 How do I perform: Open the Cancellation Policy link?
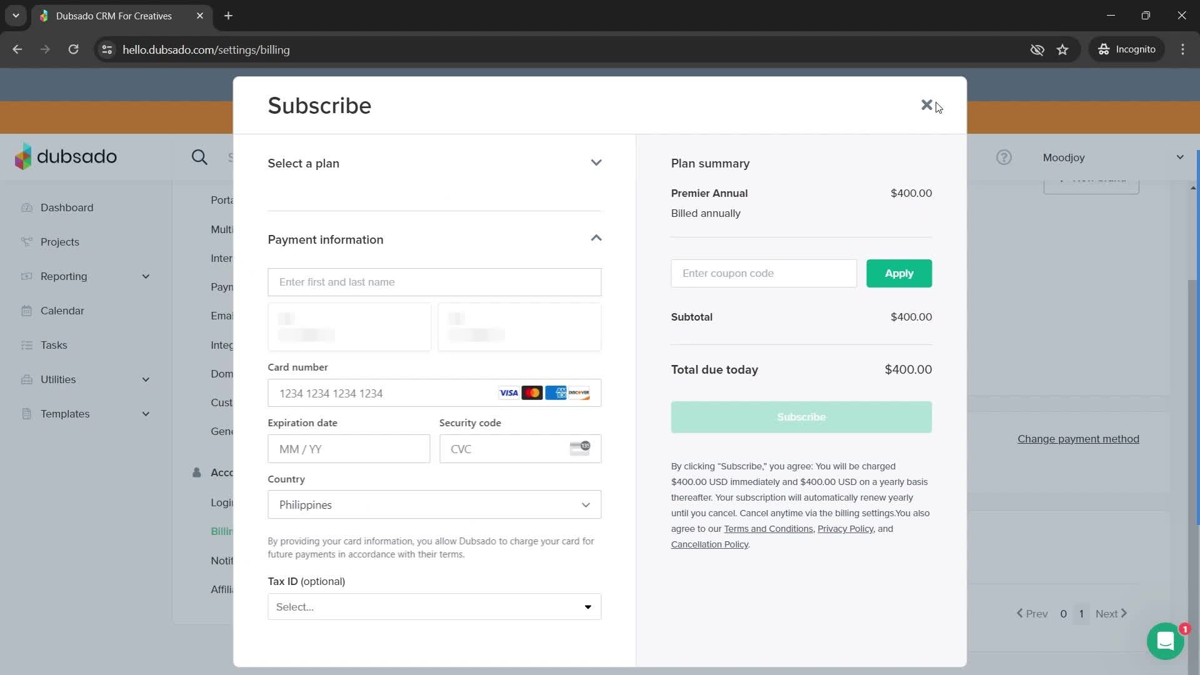click(x=709, y=544)
